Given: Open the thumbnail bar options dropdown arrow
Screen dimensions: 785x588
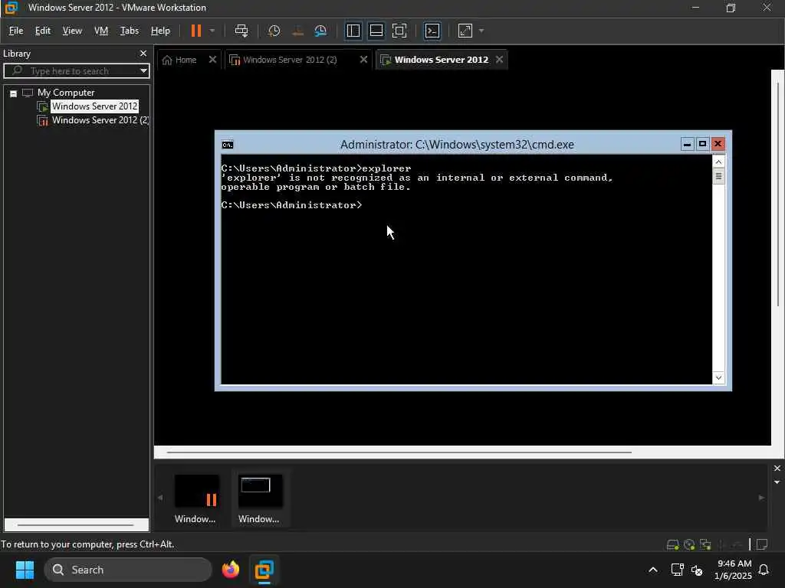Looking at the screenshot, I should pyautogui.click(x=777, y=482).
